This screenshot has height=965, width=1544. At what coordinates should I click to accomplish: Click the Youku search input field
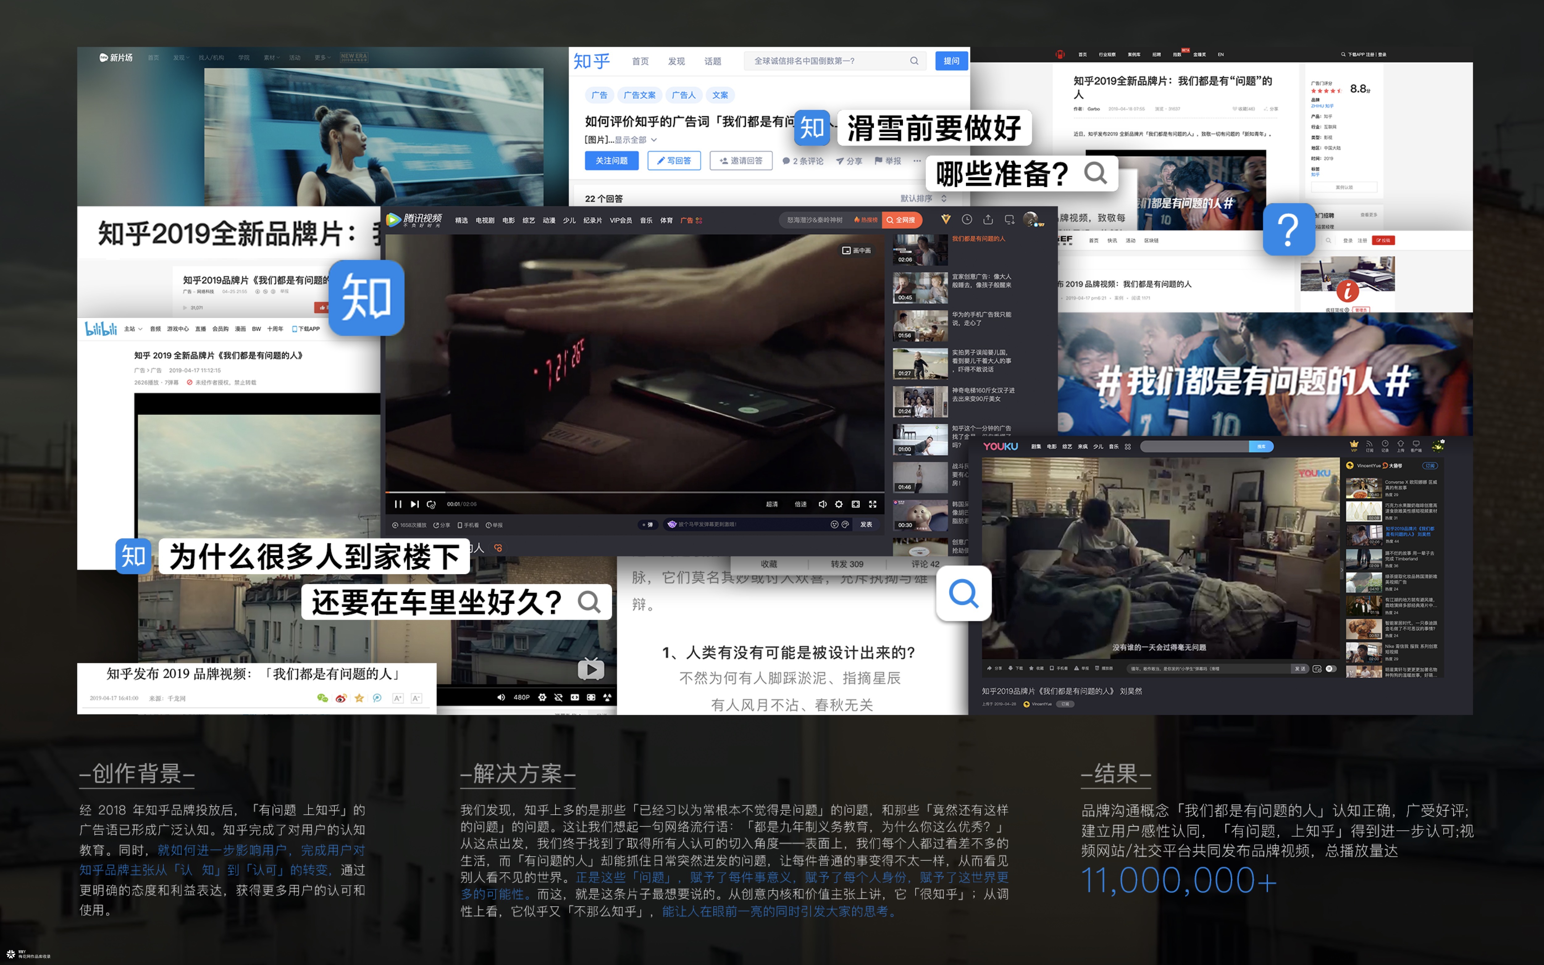coord(1194,447)
